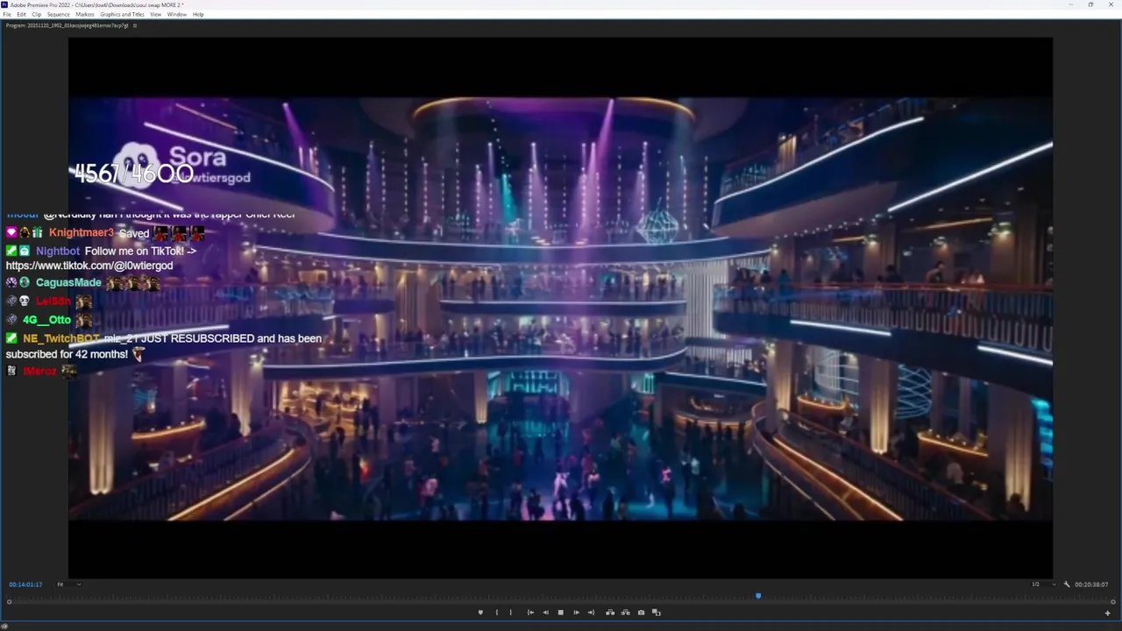Open the View menu
The image size is (1122, 631).
[155, 14]
